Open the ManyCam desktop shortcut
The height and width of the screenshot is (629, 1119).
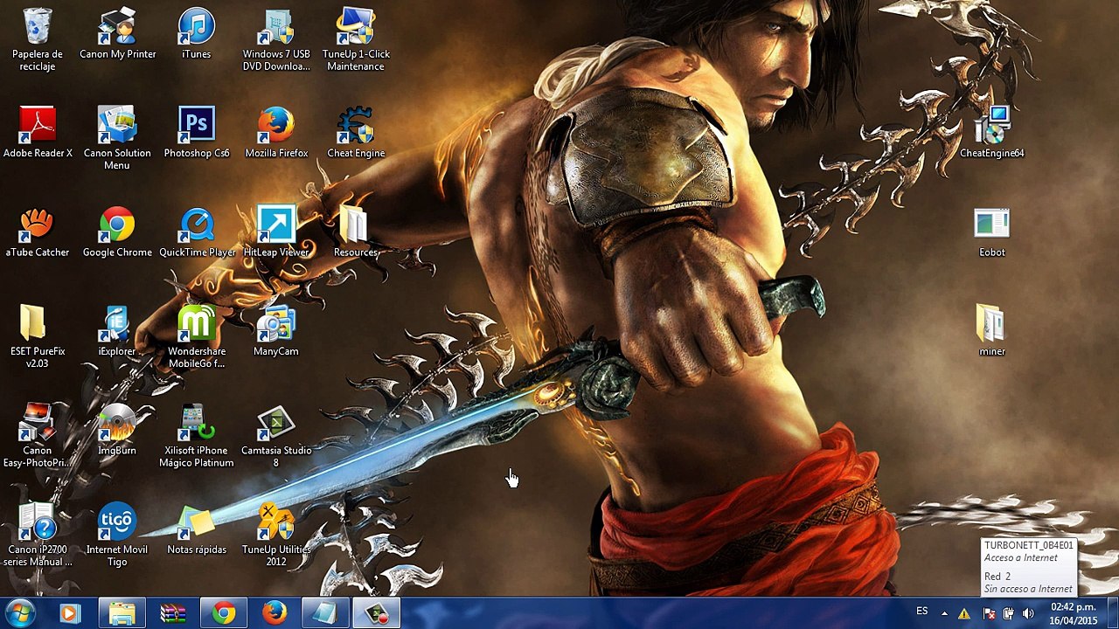(276, 331)
